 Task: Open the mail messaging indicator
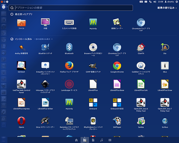pos(146,2)
